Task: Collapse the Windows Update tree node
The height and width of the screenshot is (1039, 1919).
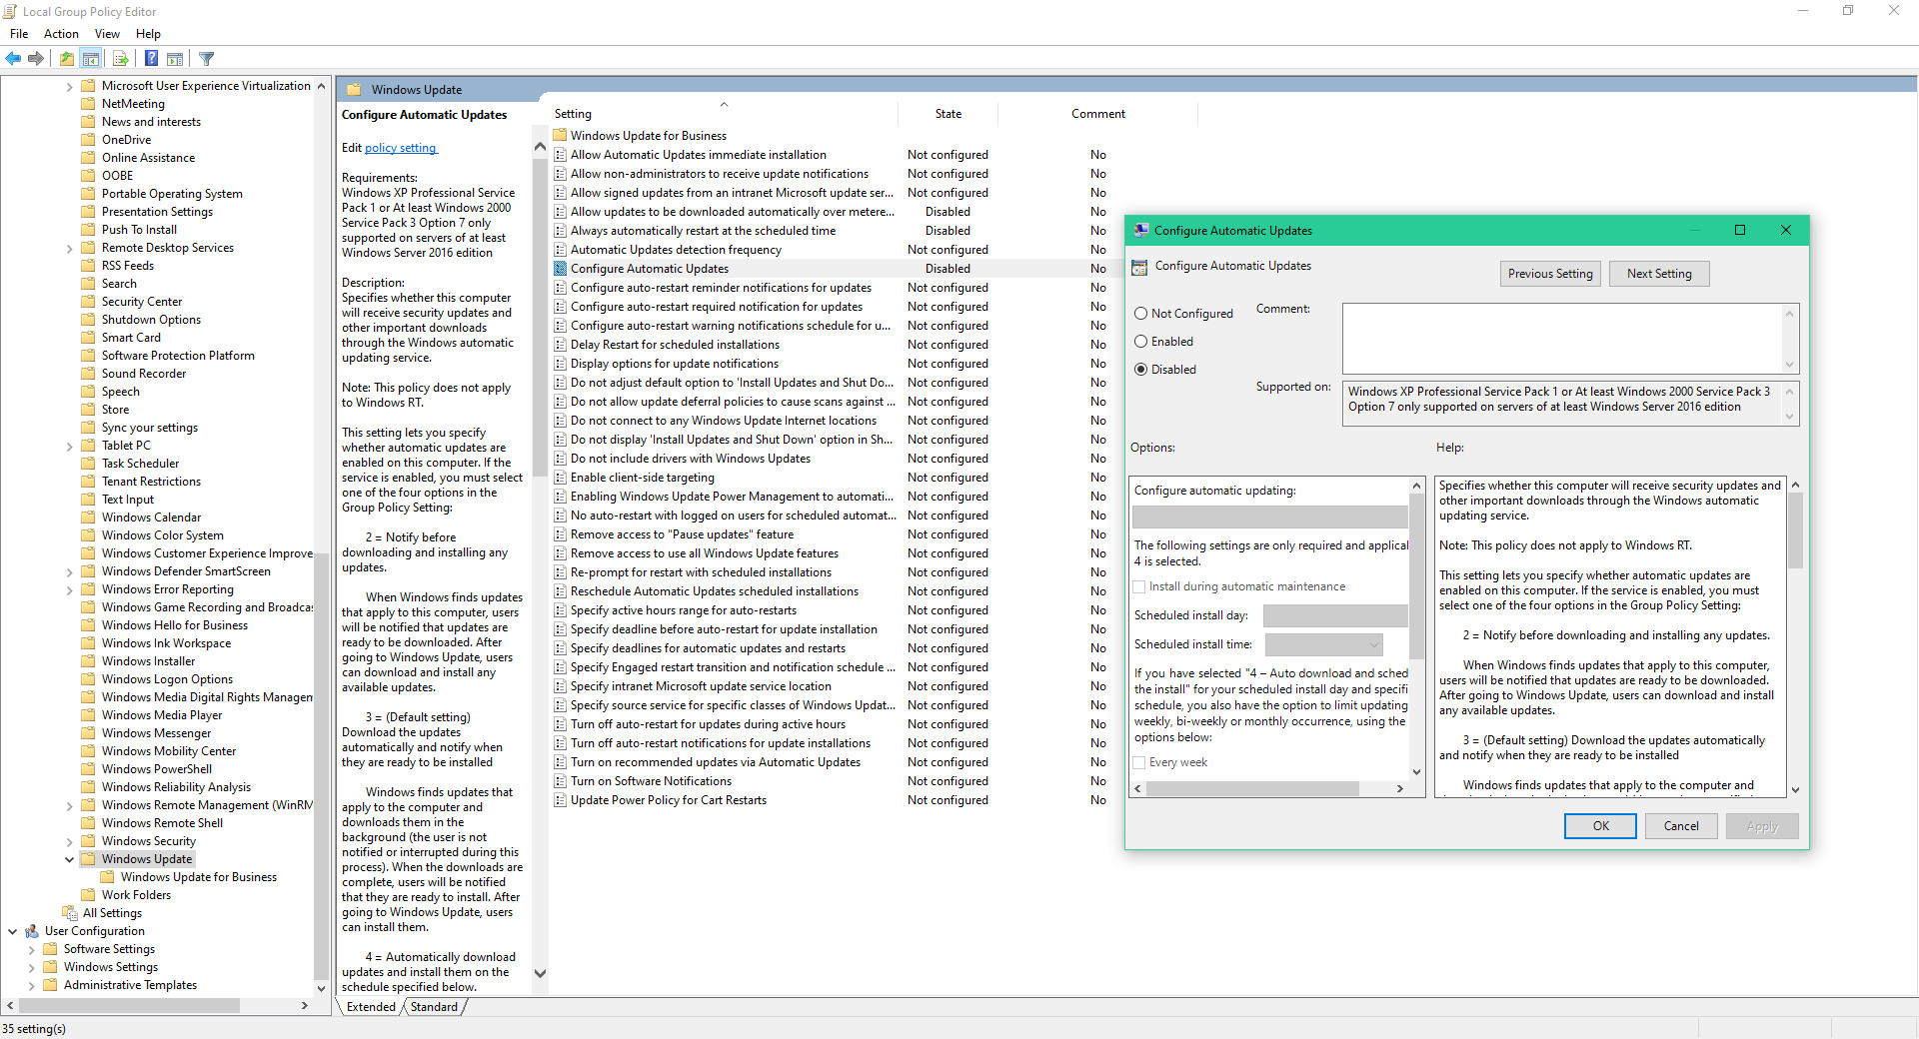Action: point(69,859)
